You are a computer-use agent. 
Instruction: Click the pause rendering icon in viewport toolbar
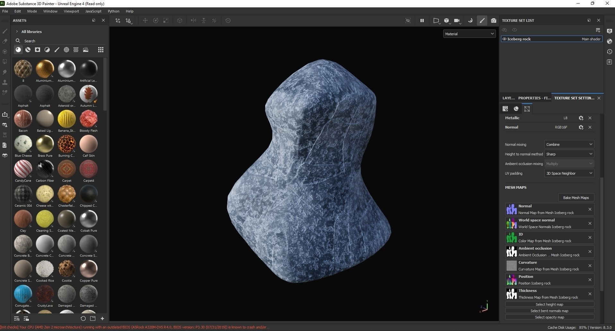(422, 21)
